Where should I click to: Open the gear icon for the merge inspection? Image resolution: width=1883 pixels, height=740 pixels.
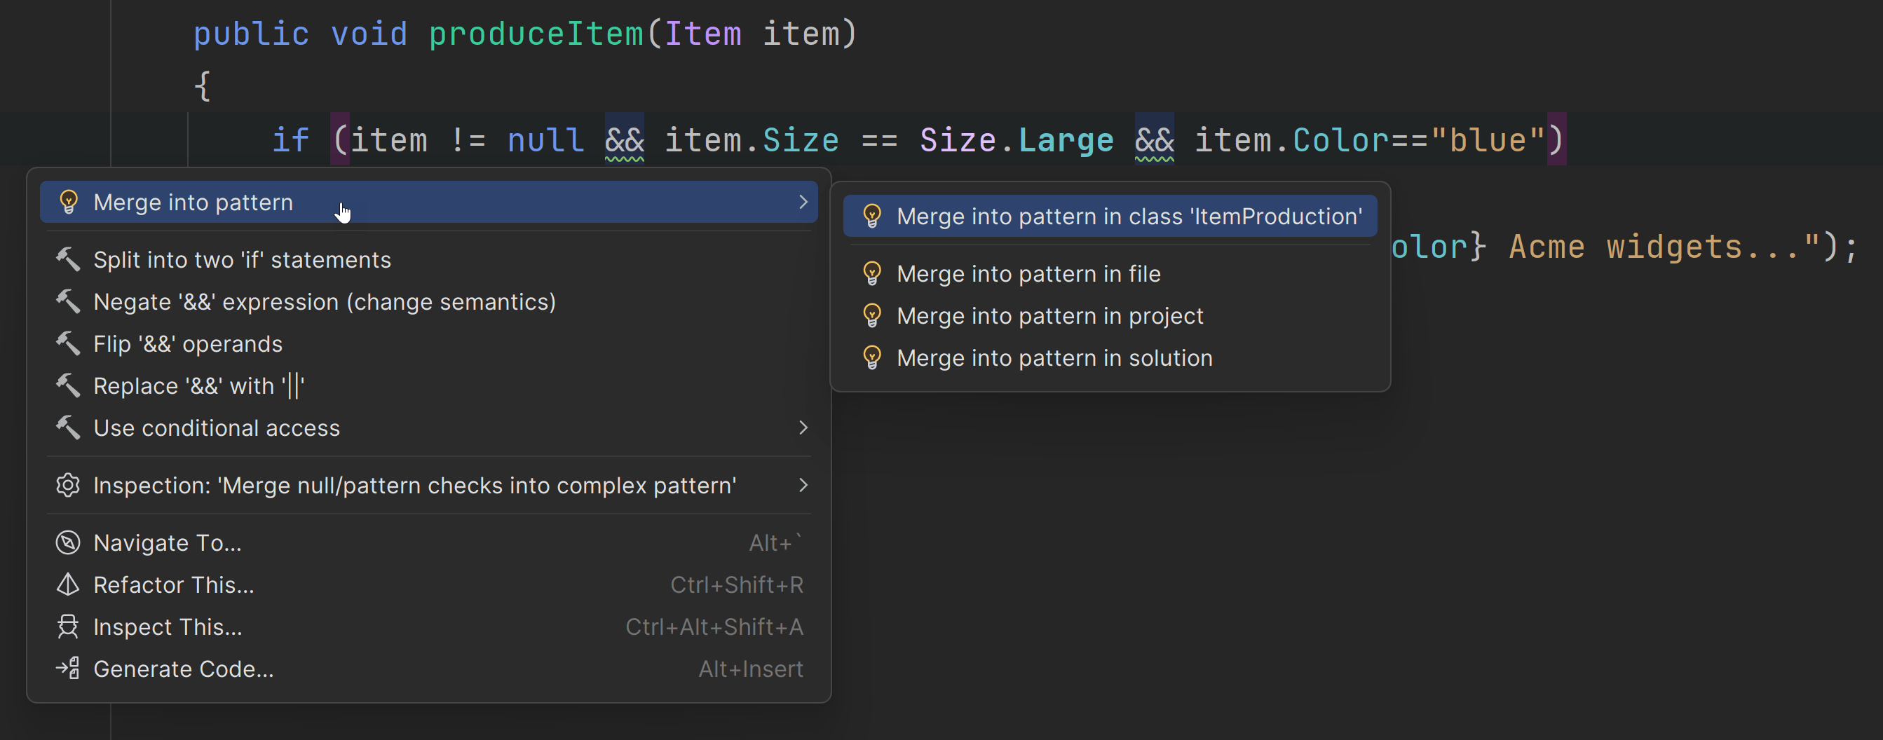(x=68, y=485)
